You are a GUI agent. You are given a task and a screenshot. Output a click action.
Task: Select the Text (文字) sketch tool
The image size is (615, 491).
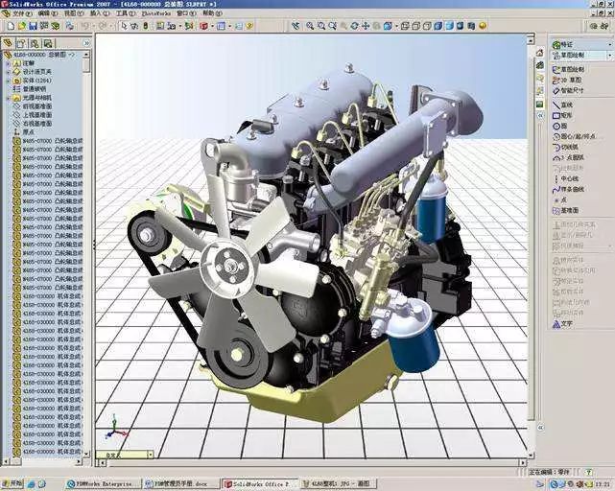pos(563,324)
